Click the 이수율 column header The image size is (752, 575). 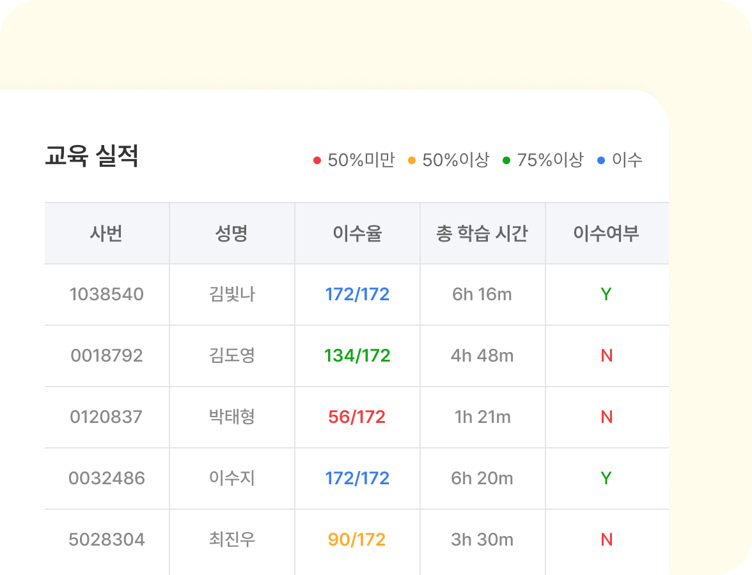[357, 233]
